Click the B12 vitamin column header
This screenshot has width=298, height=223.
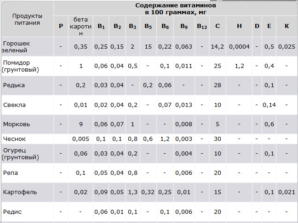202,26
